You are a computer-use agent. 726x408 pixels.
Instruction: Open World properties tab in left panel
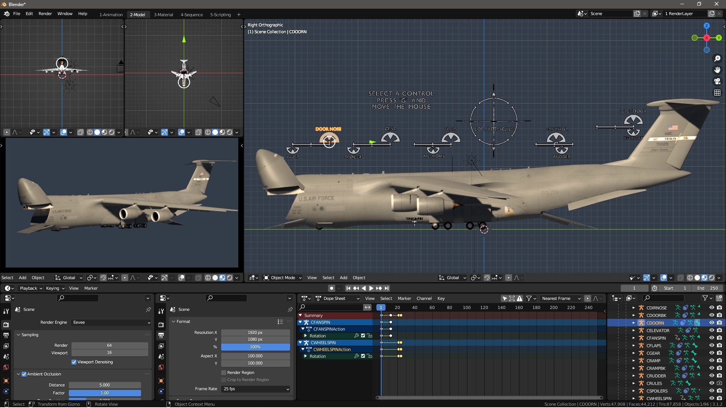point(6,367)
